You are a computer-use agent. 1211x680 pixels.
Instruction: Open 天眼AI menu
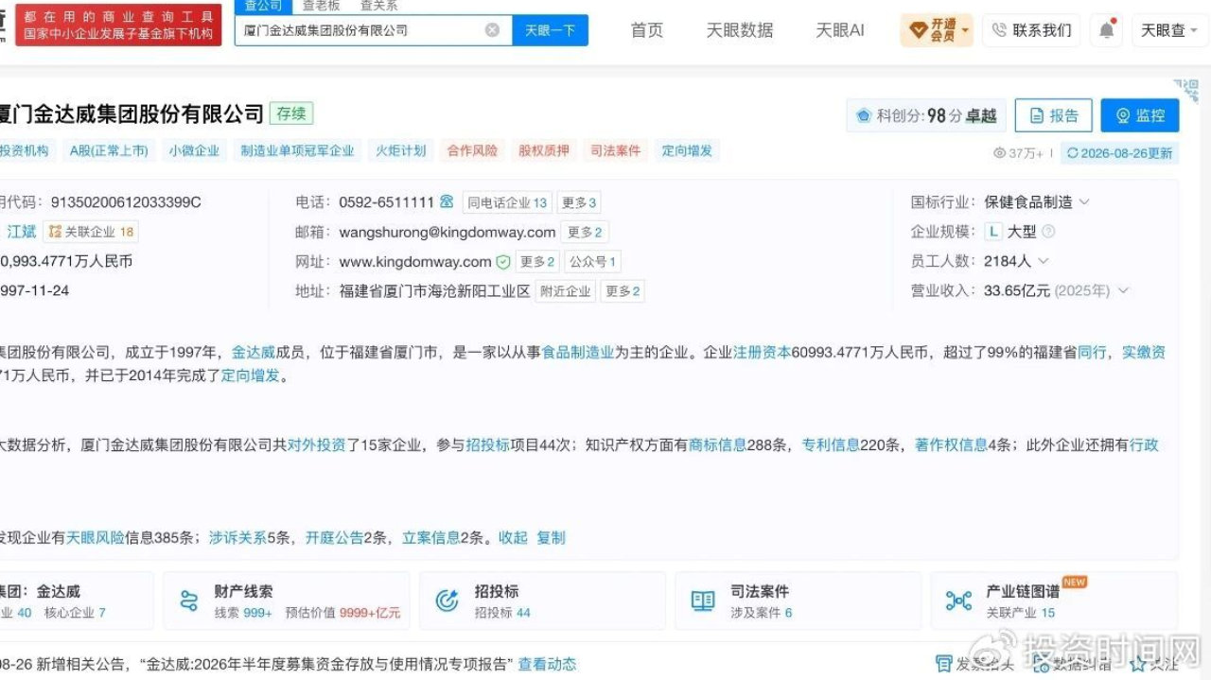tap(840, 30)
